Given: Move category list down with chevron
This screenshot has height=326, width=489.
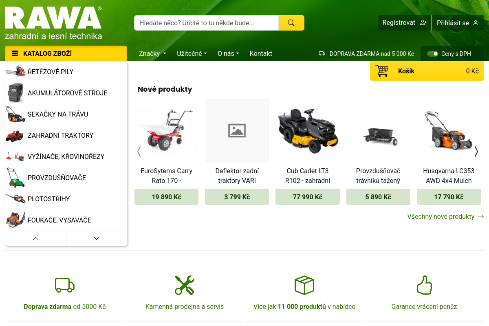Looking at the screenshot, I should (x=97, y=238).
